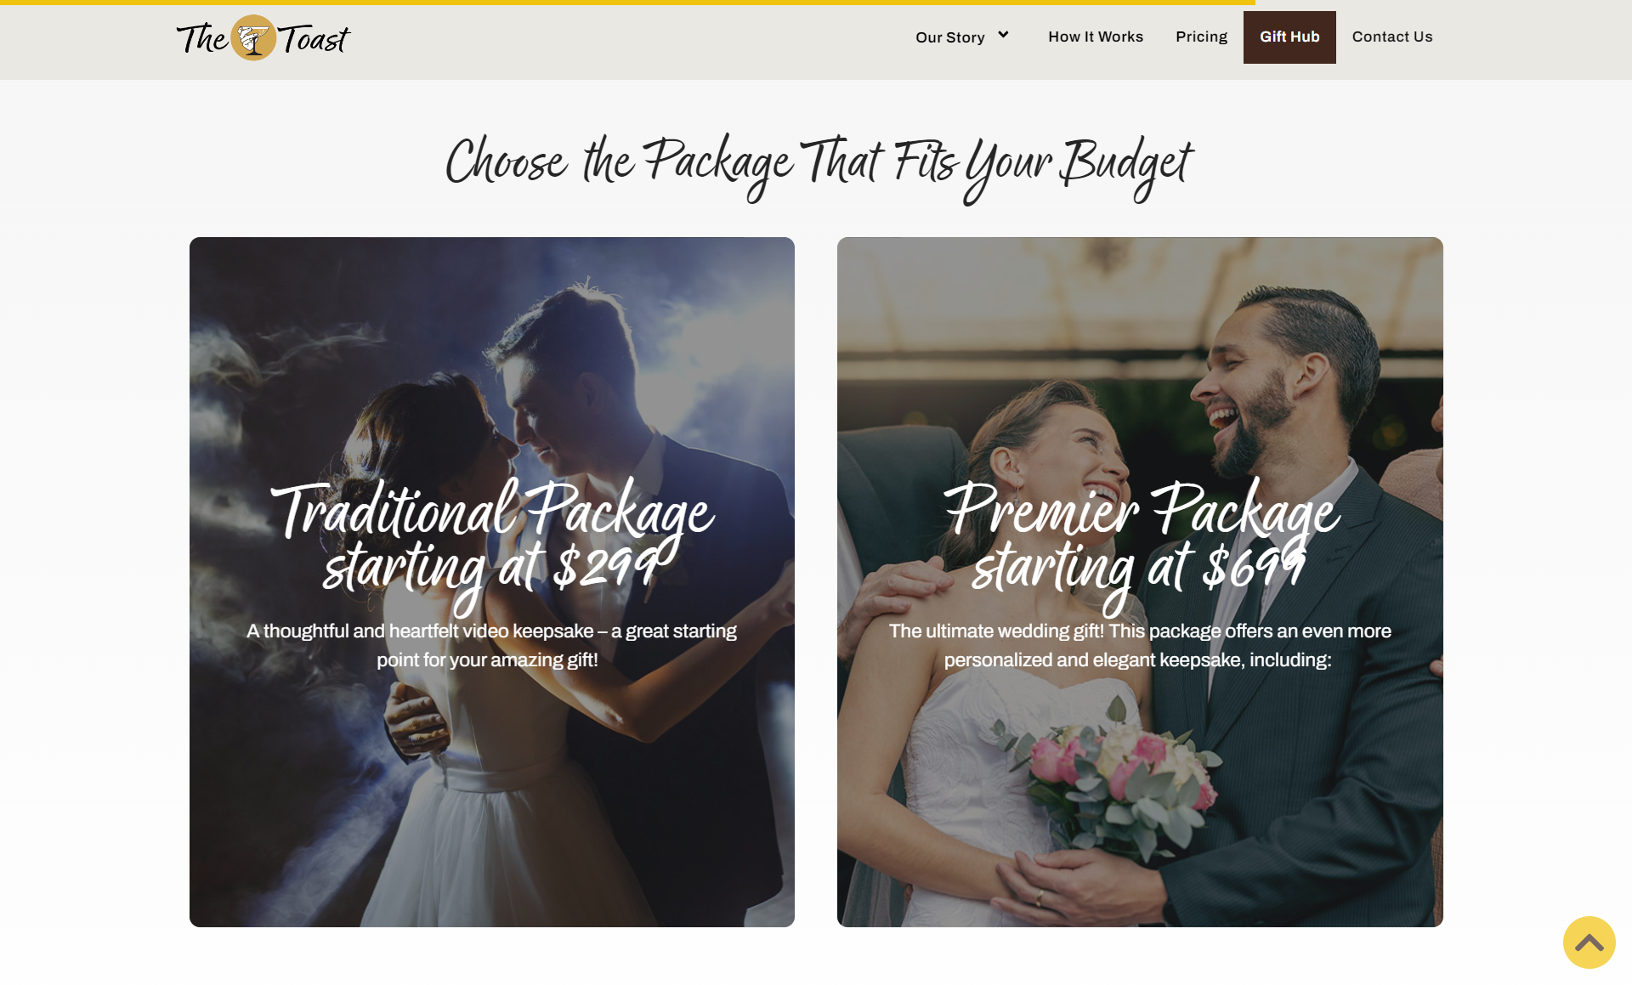The image size is (1632, 985).
Task: Click the Premier package description text
Action: coord(1140,645)
